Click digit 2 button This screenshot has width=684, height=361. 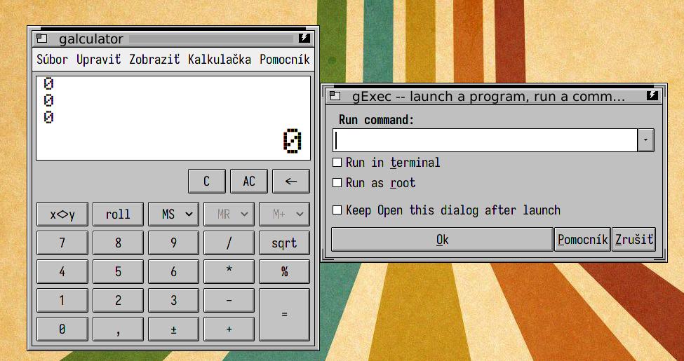coord(118,301)
